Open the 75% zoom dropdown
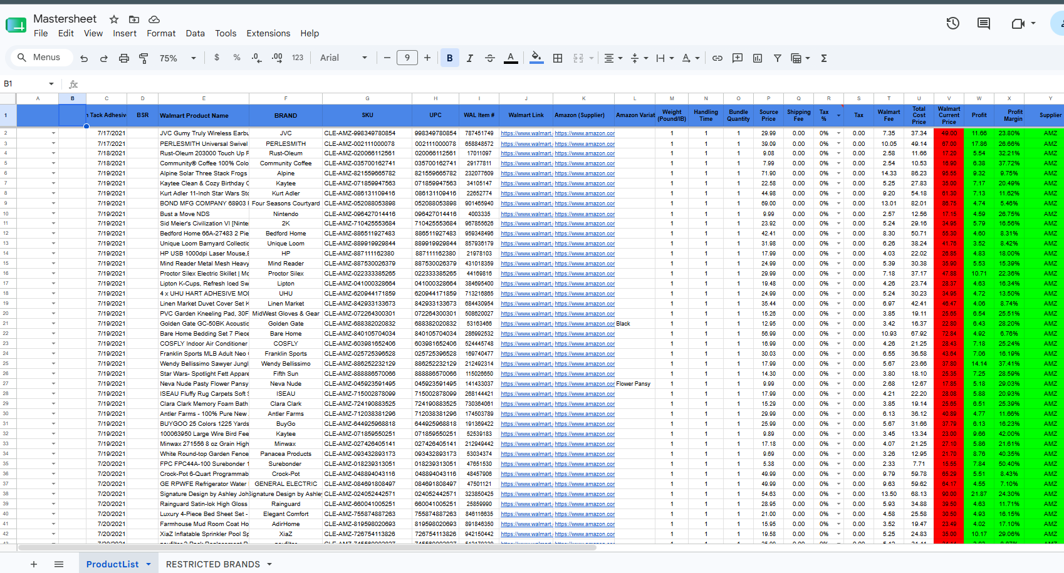Screen dimensions: 1064x573 pyautogui.click(x=178, y=58)
